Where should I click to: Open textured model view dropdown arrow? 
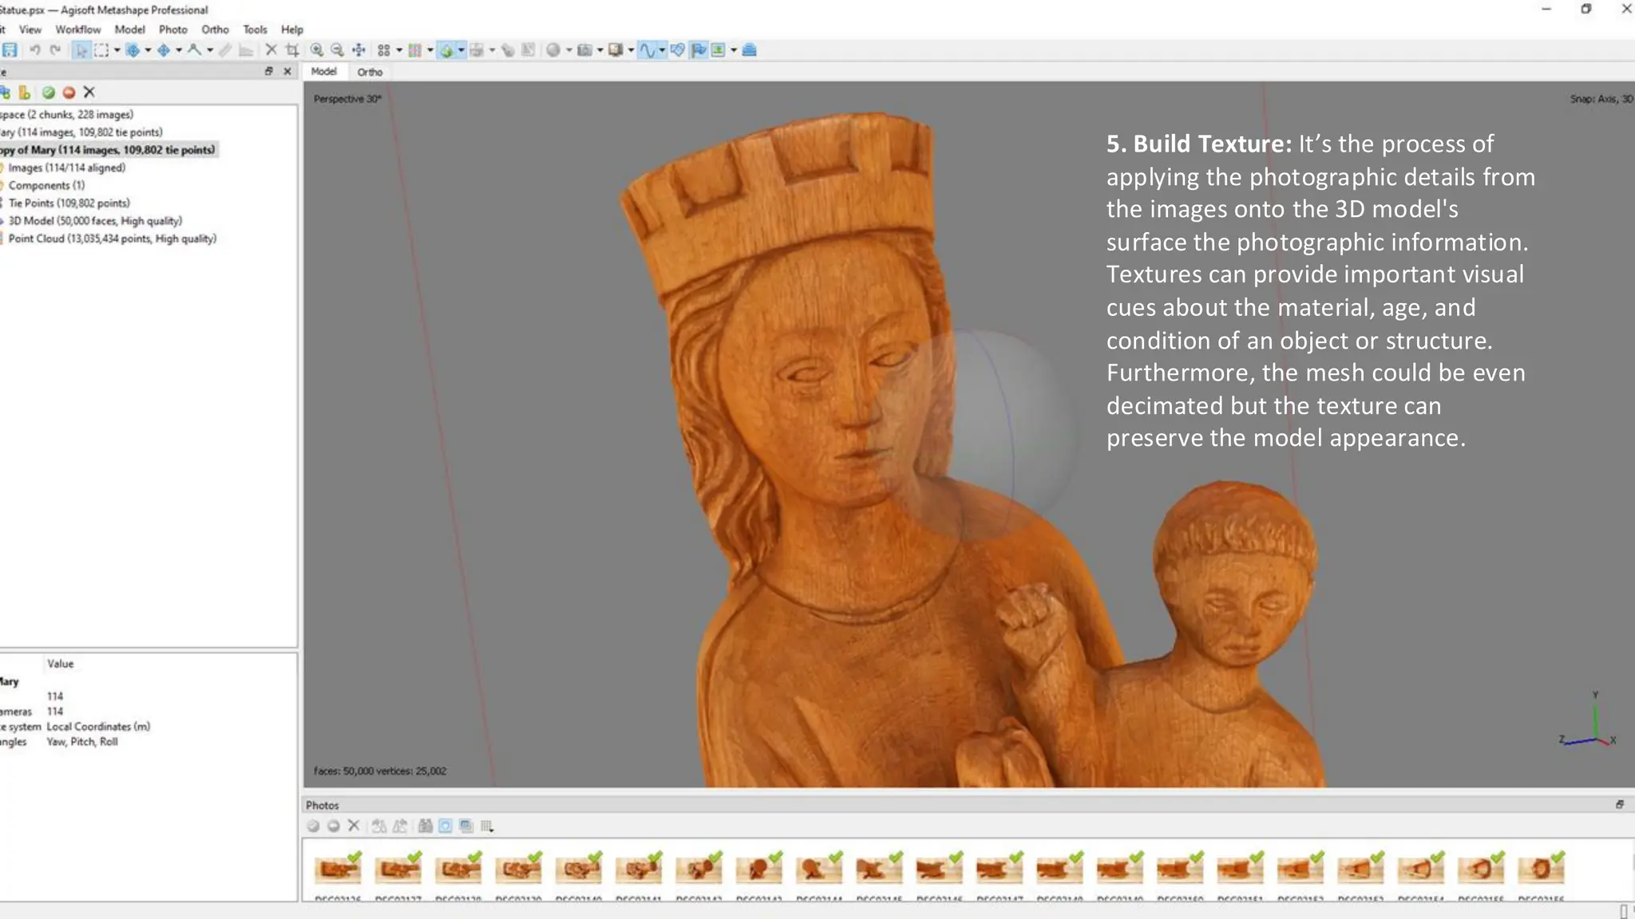coord(461,50)
